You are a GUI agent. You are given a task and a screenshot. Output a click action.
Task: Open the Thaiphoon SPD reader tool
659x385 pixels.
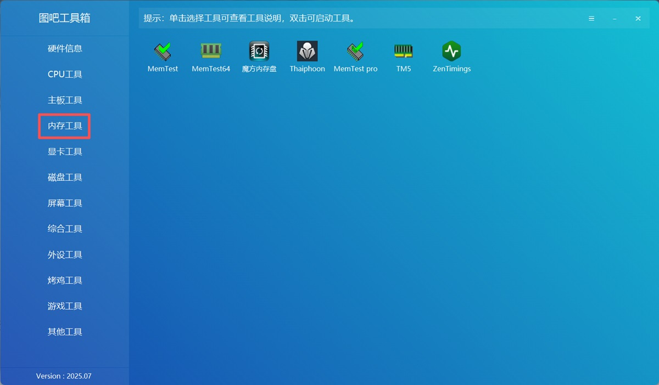307,55
